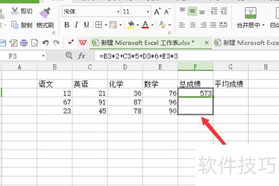279x186 pixels.
Task: Click the draw border table icon
Action: 113,25
